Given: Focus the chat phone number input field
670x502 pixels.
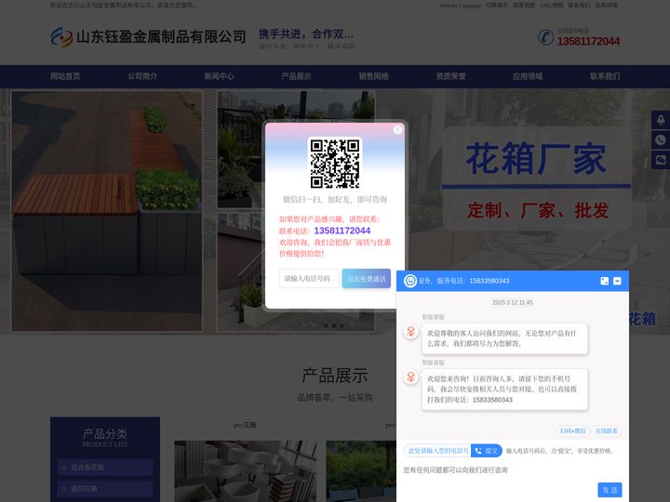Looking at the screenshot, I should coord(437,450).
